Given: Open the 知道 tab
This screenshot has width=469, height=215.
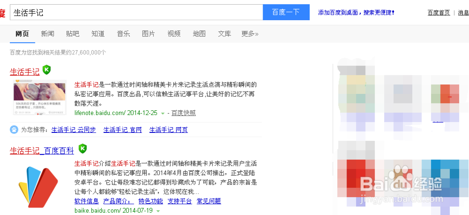Looking at the screenshot, I should pos(98,33).
